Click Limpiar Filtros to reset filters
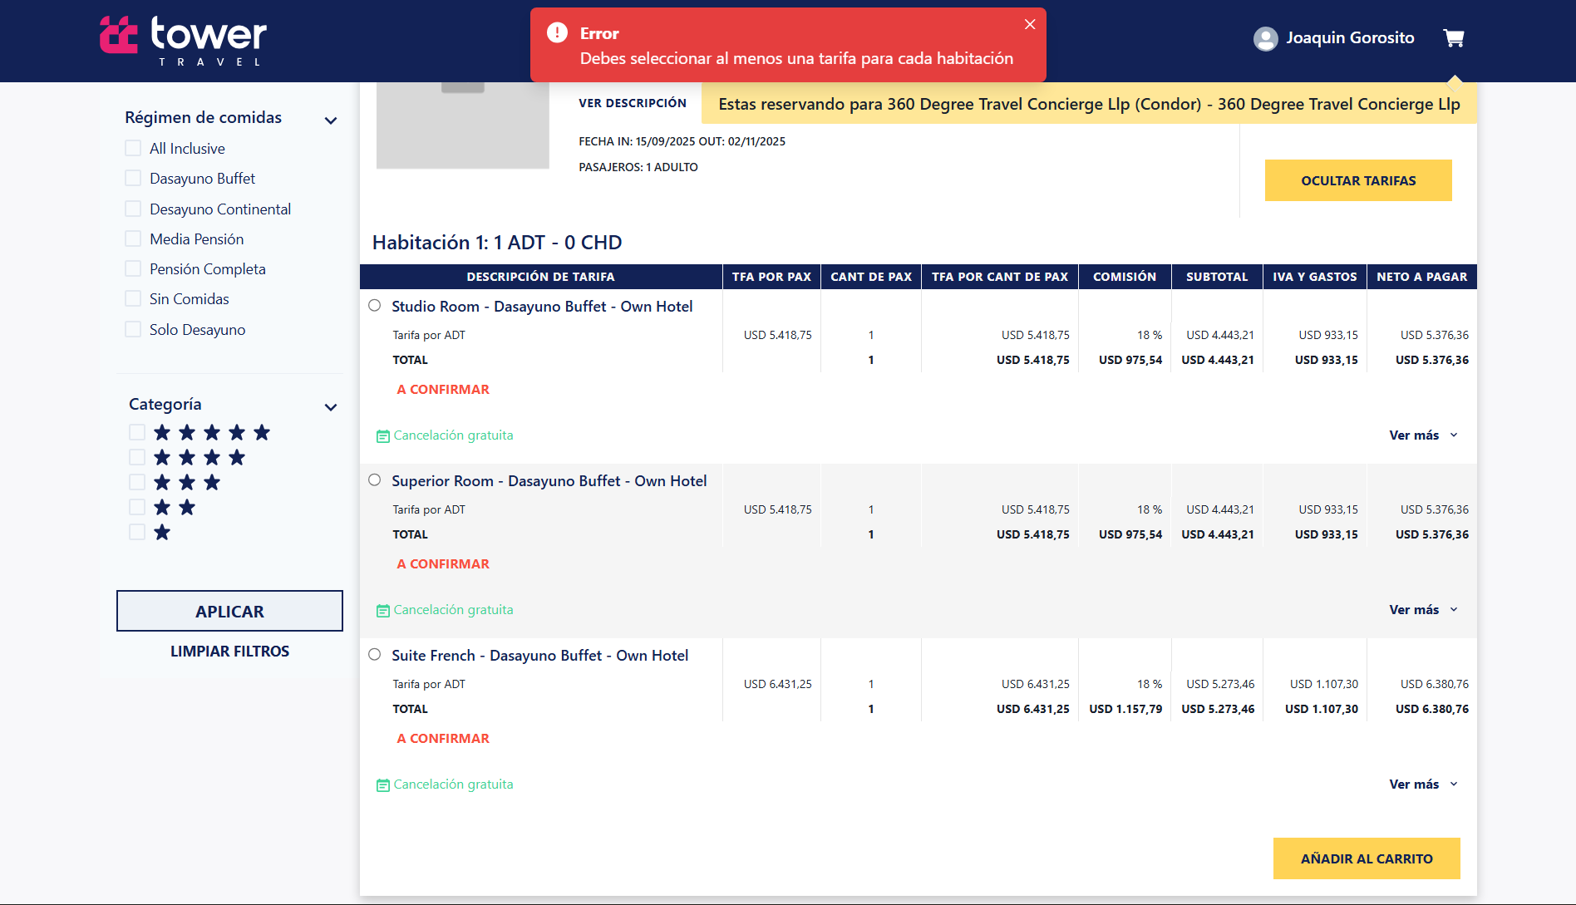Image resolution: width=1576 pixels, height=905 pixels. coord(229,652)
